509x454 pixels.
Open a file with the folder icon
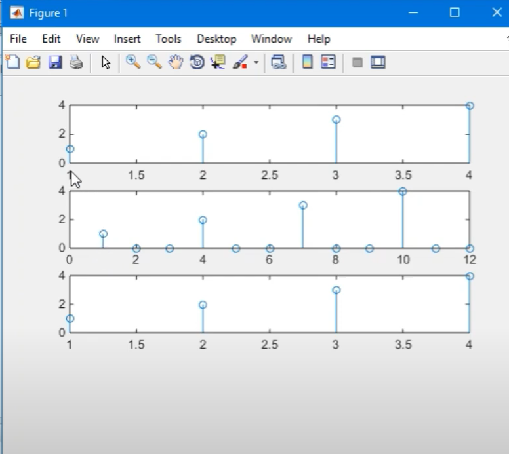tap(33, 62)
